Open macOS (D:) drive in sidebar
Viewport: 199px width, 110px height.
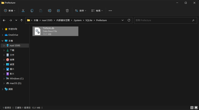[x=15, y=83]
